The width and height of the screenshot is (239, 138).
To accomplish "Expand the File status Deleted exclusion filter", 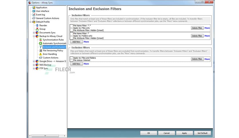I will [x=71, y=59].
